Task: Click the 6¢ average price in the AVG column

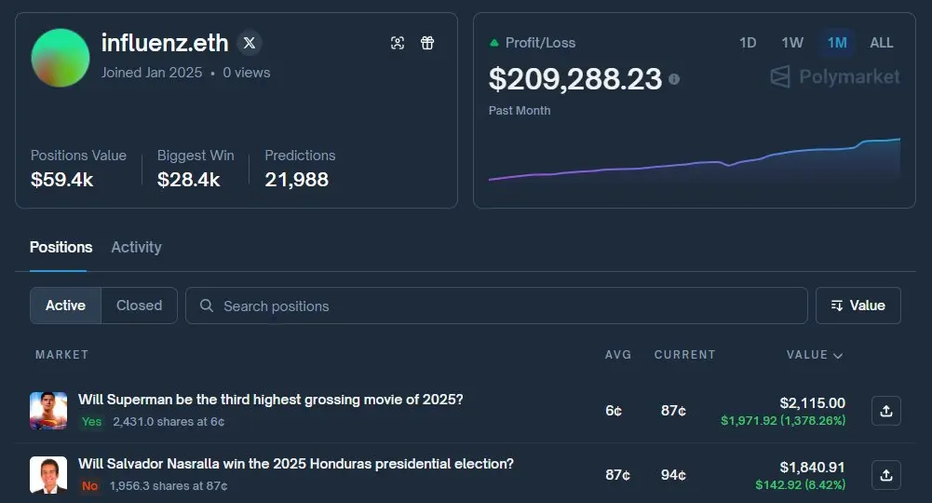Action: click(614, 411)
